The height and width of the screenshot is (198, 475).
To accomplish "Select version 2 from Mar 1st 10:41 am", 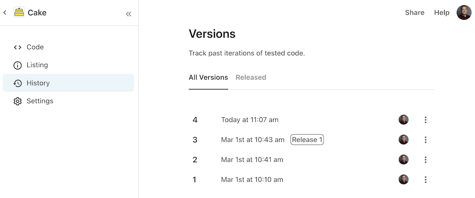I will point(311,159).
